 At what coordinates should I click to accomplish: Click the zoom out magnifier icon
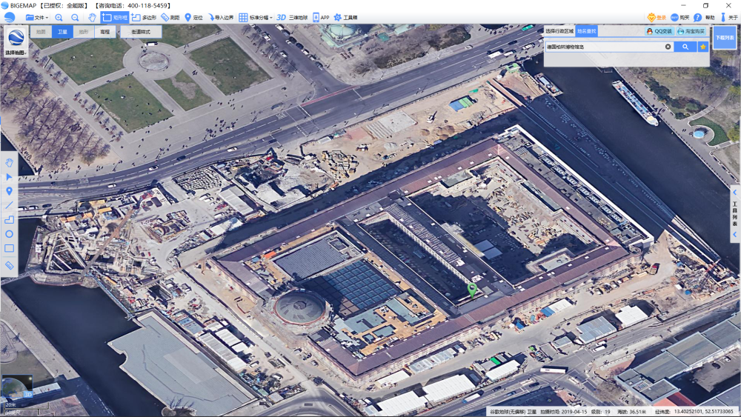click(75, 18)
